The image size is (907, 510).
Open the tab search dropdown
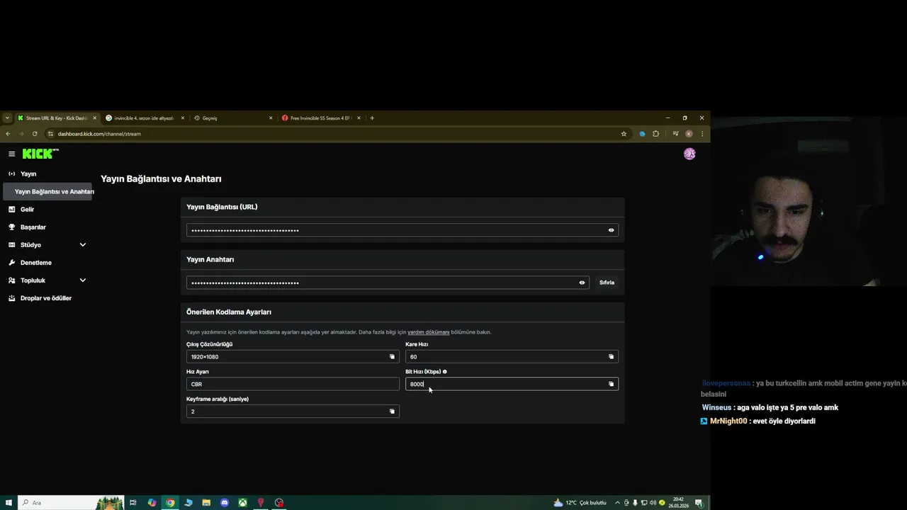pos(6,118)
